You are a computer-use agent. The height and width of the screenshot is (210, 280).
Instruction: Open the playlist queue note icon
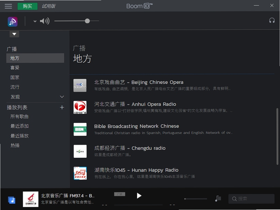(x=218, y=198)
